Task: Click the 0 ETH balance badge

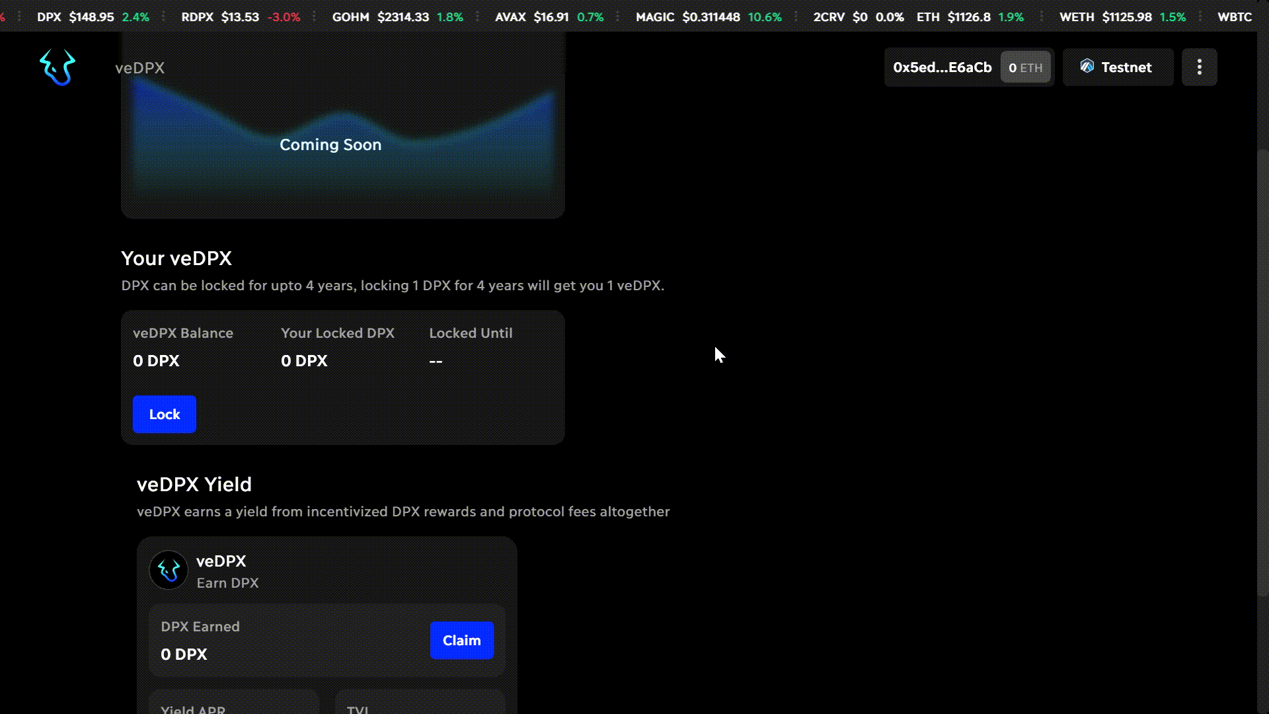Action: point(1025,67)
